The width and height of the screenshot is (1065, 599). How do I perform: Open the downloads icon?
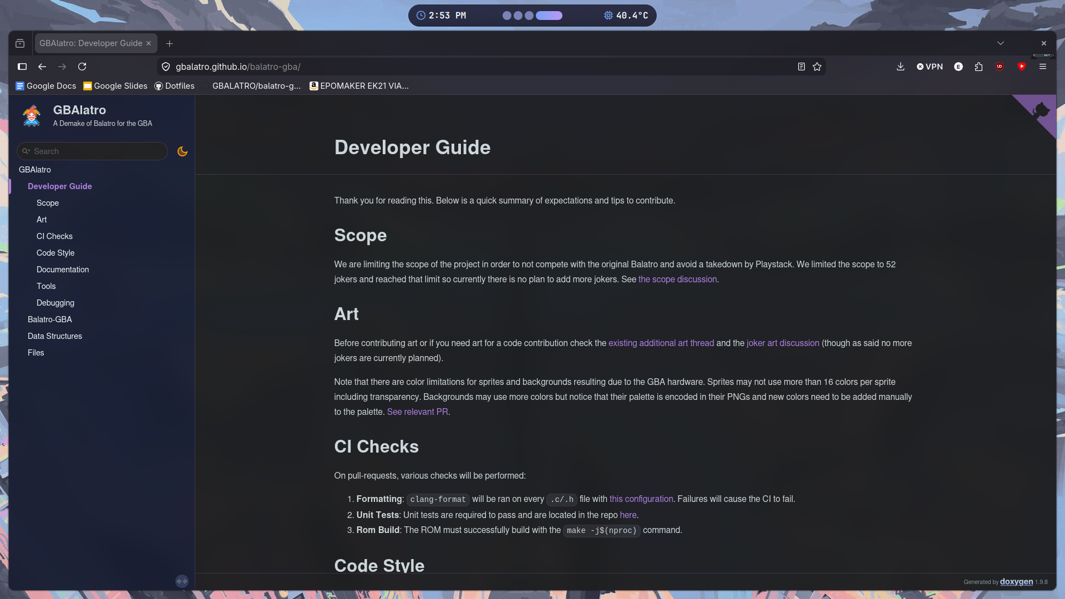(x=900, y=67)
